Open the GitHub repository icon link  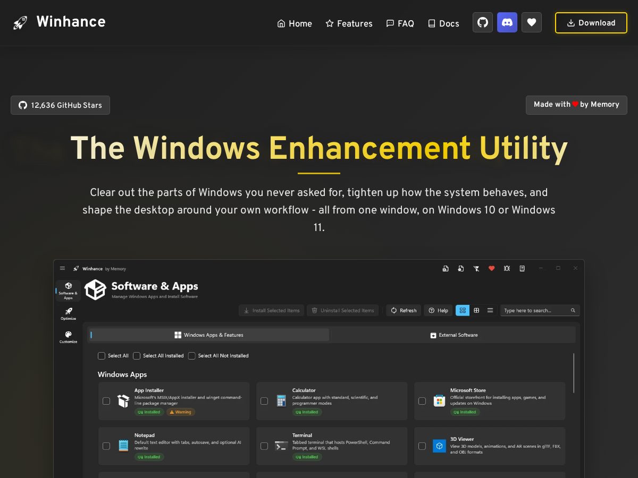click(x=483, y=23)
